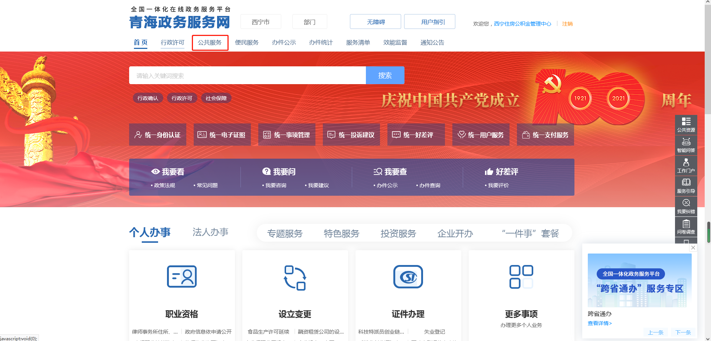This screenshot has width=711, height=341.
Task: Select the "一件事"套餐 tab
Action: 530,234
